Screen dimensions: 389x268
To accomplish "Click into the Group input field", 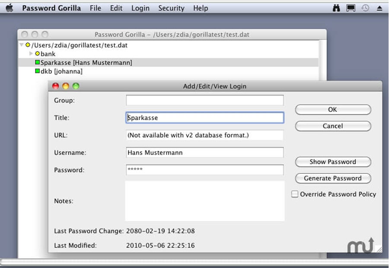I will coord(205,100).
